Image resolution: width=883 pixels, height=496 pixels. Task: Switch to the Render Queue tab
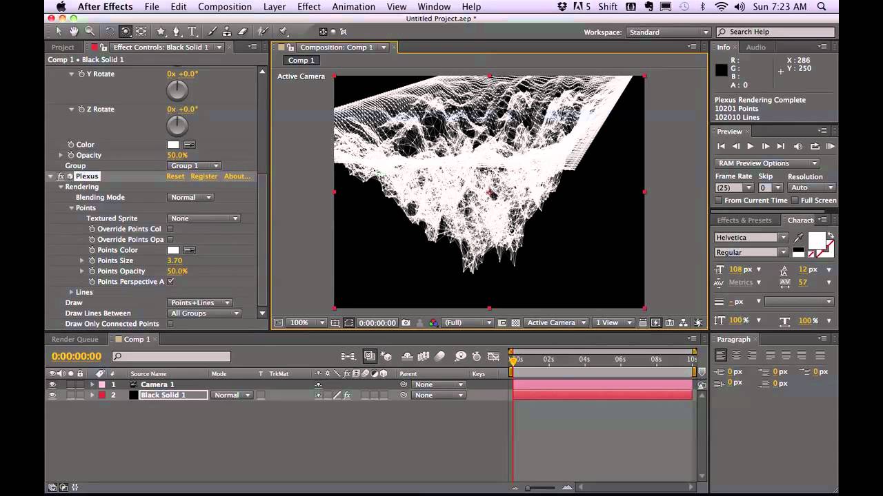coord(75,339)
